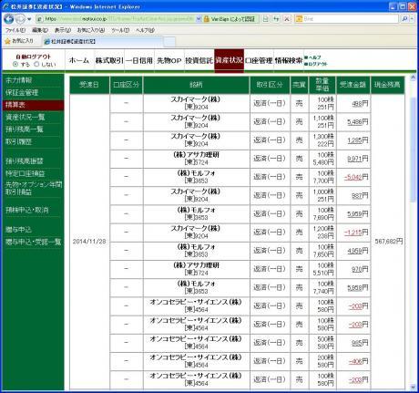Open the ツール menu in menu bar
The image size is (419, 393).
(120, 30)
